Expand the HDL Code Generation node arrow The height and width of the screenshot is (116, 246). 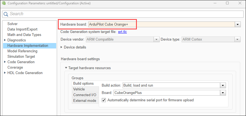5,73
